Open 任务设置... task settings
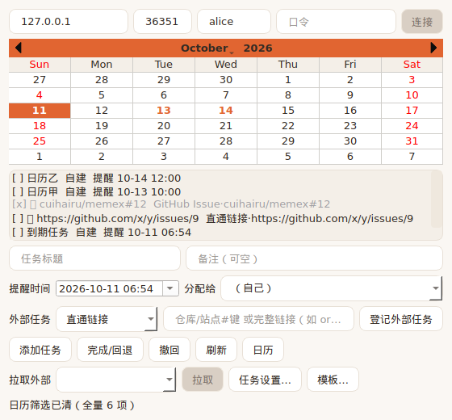The height and width of the screenshot is (420, 452). (x=265, y=380)
